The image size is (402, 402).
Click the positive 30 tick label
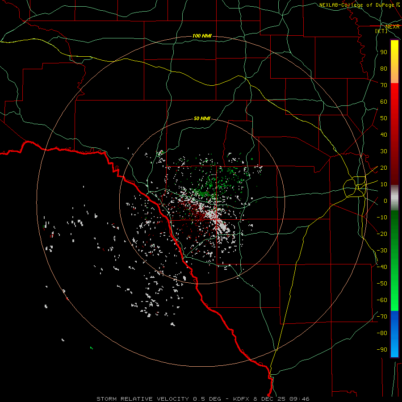(384, 151)
